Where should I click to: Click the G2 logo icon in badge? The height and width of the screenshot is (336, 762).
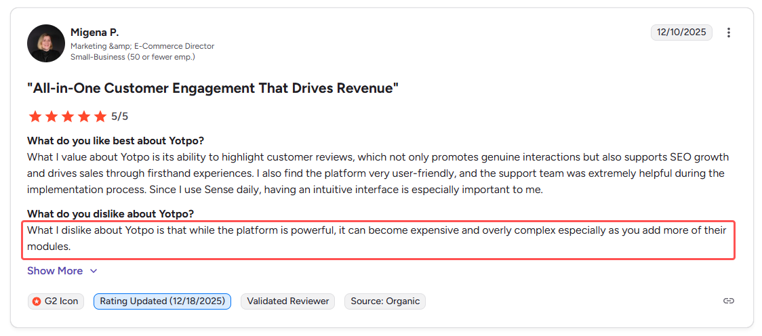37,301
